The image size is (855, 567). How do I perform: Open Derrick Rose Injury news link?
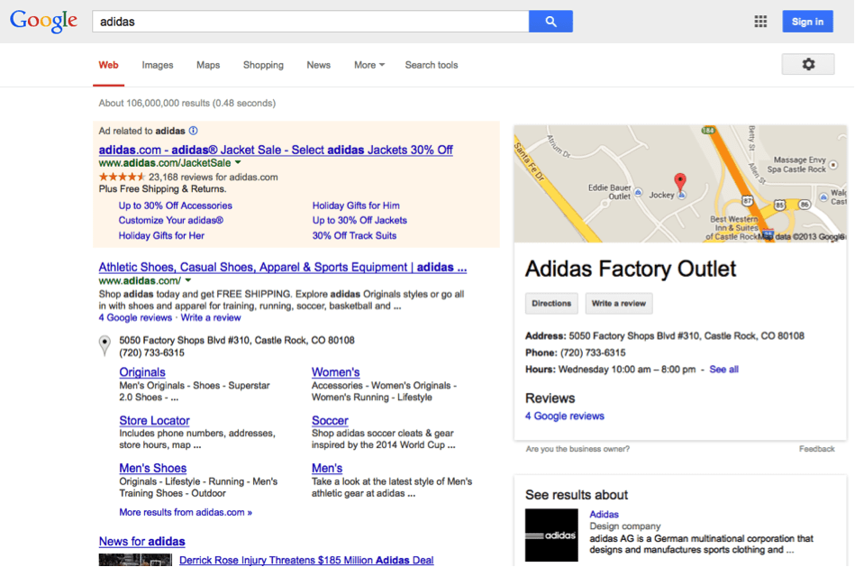click(x=306, y=561)
